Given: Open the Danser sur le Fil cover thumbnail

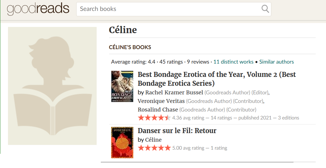Looking at the screenshot, I should coord(122,143).
